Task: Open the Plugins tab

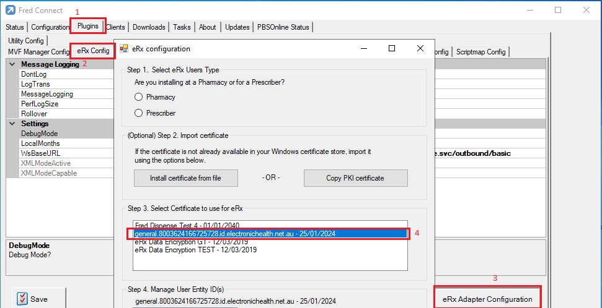Action: coord(87,27)
